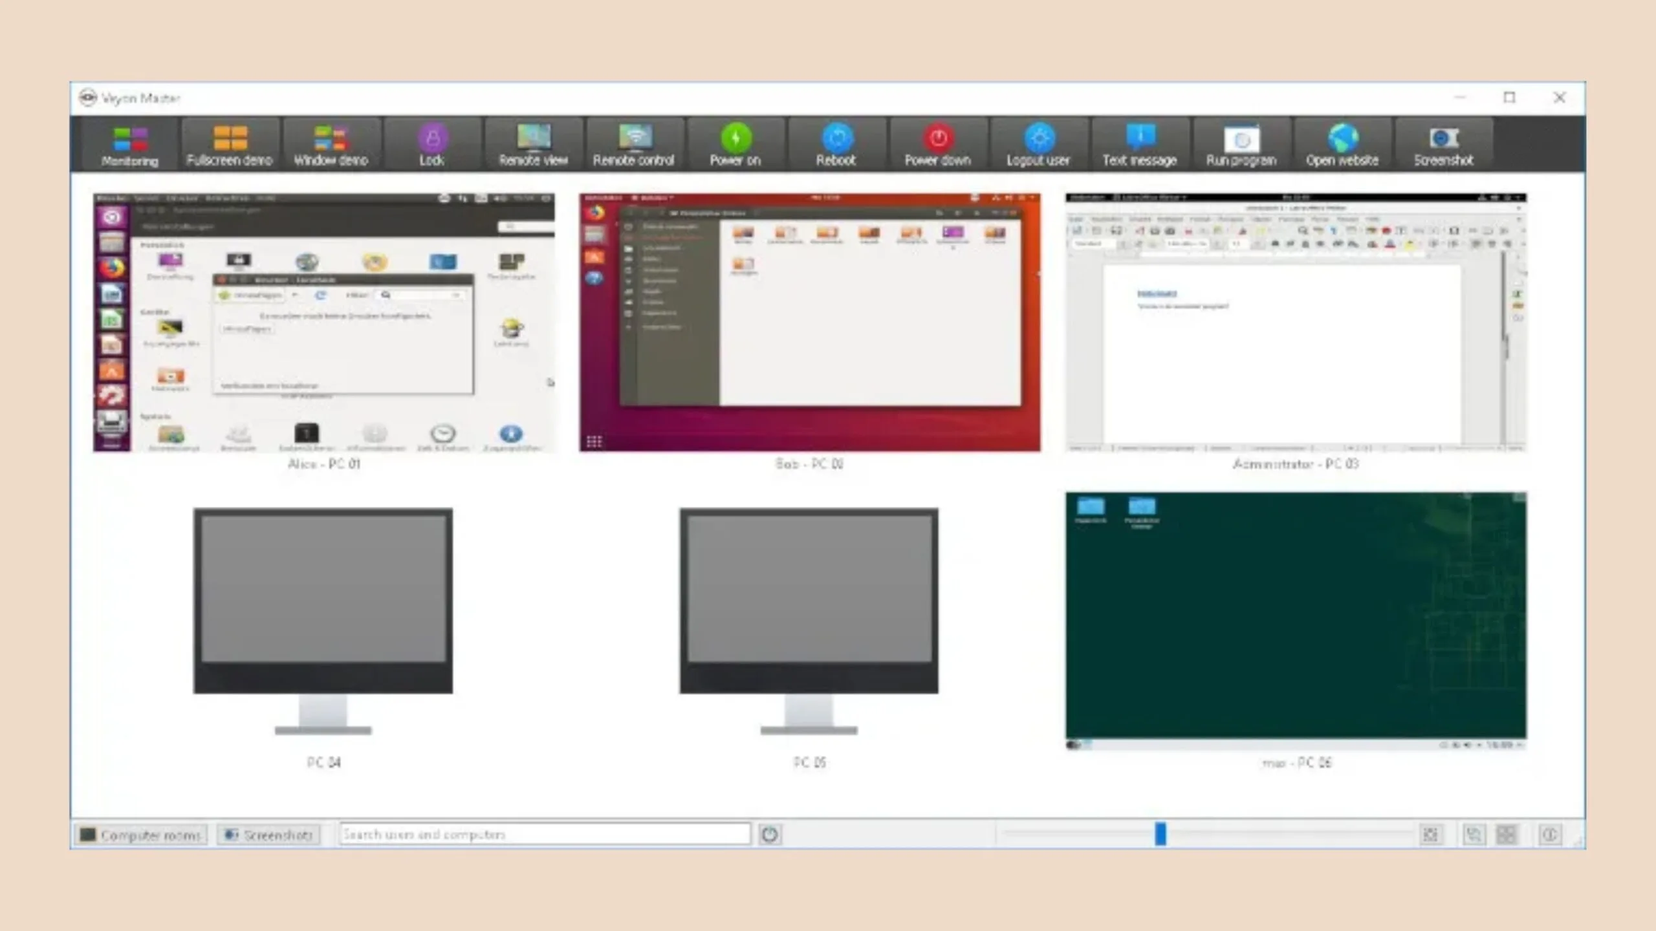Screen dimensions: 1656x931
Task: Click Logout user button in toolbar
Action: 1038,144
